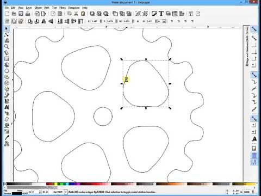The width and height of the screenshot is (261, 196).
Task: Toggle snap text baseline button
Action: [254, 139]
